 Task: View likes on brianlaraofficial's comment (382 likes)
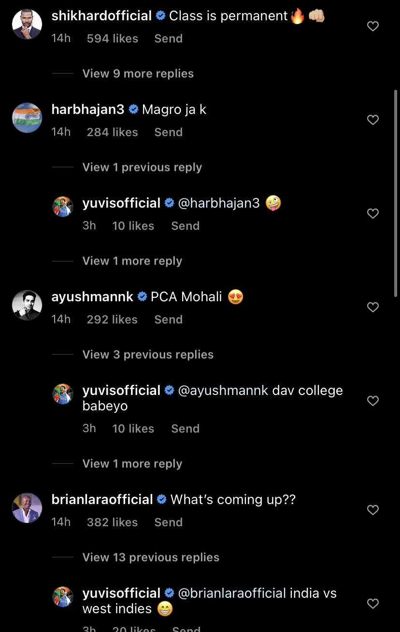coord(112,522)
